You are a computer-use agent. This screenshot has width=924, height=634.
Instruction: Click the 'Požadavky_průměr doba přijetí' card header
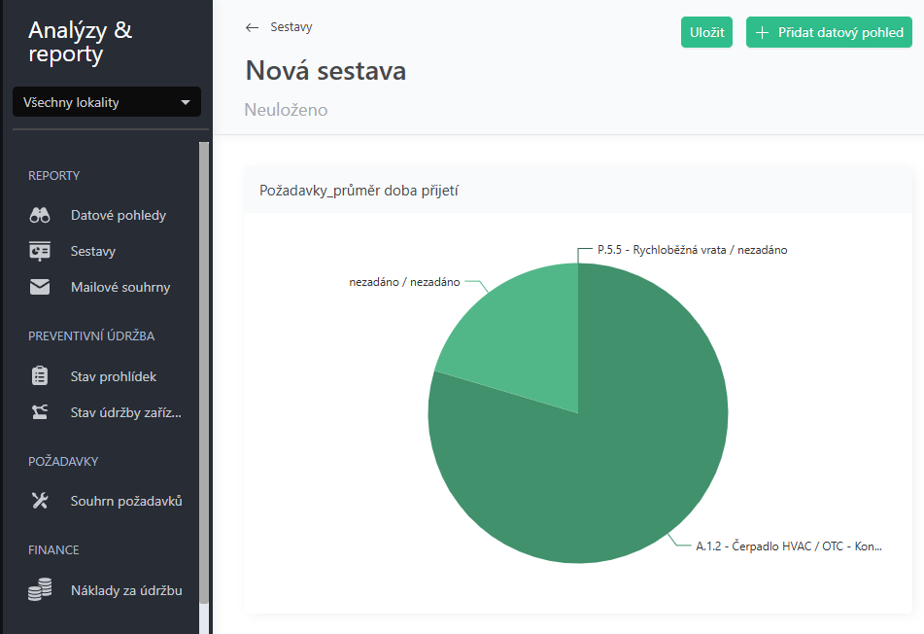coord(577,191)
